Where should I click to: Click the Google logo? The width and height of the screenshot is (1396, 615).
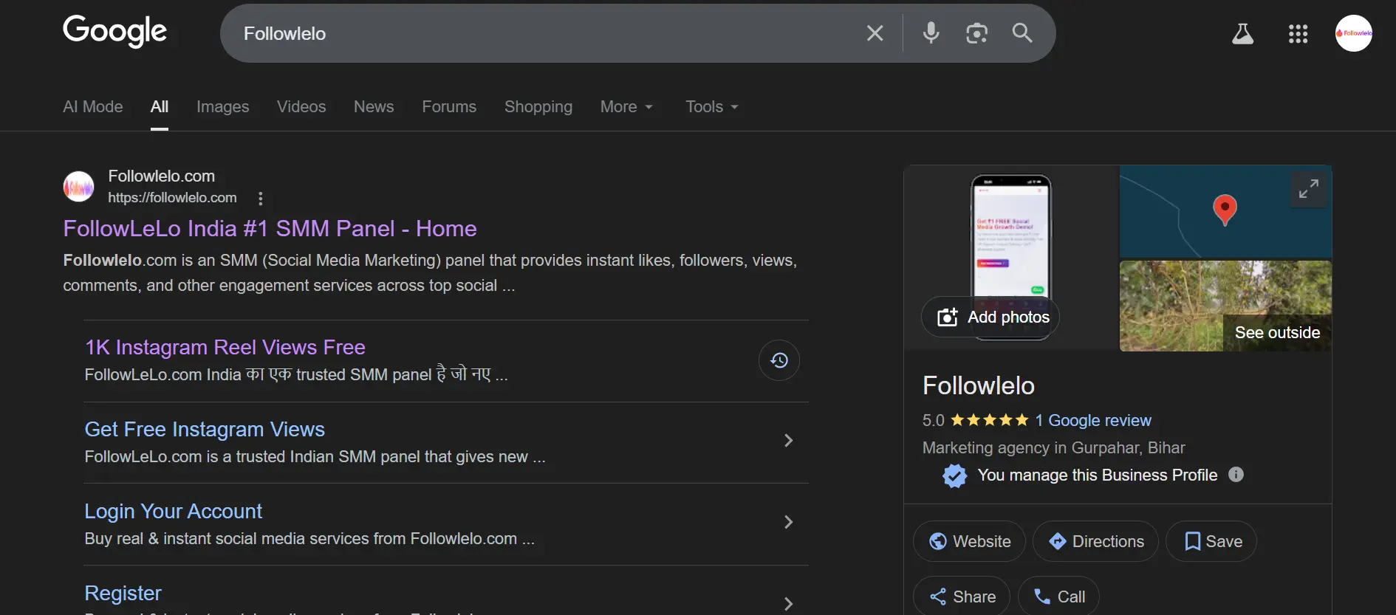115,32
